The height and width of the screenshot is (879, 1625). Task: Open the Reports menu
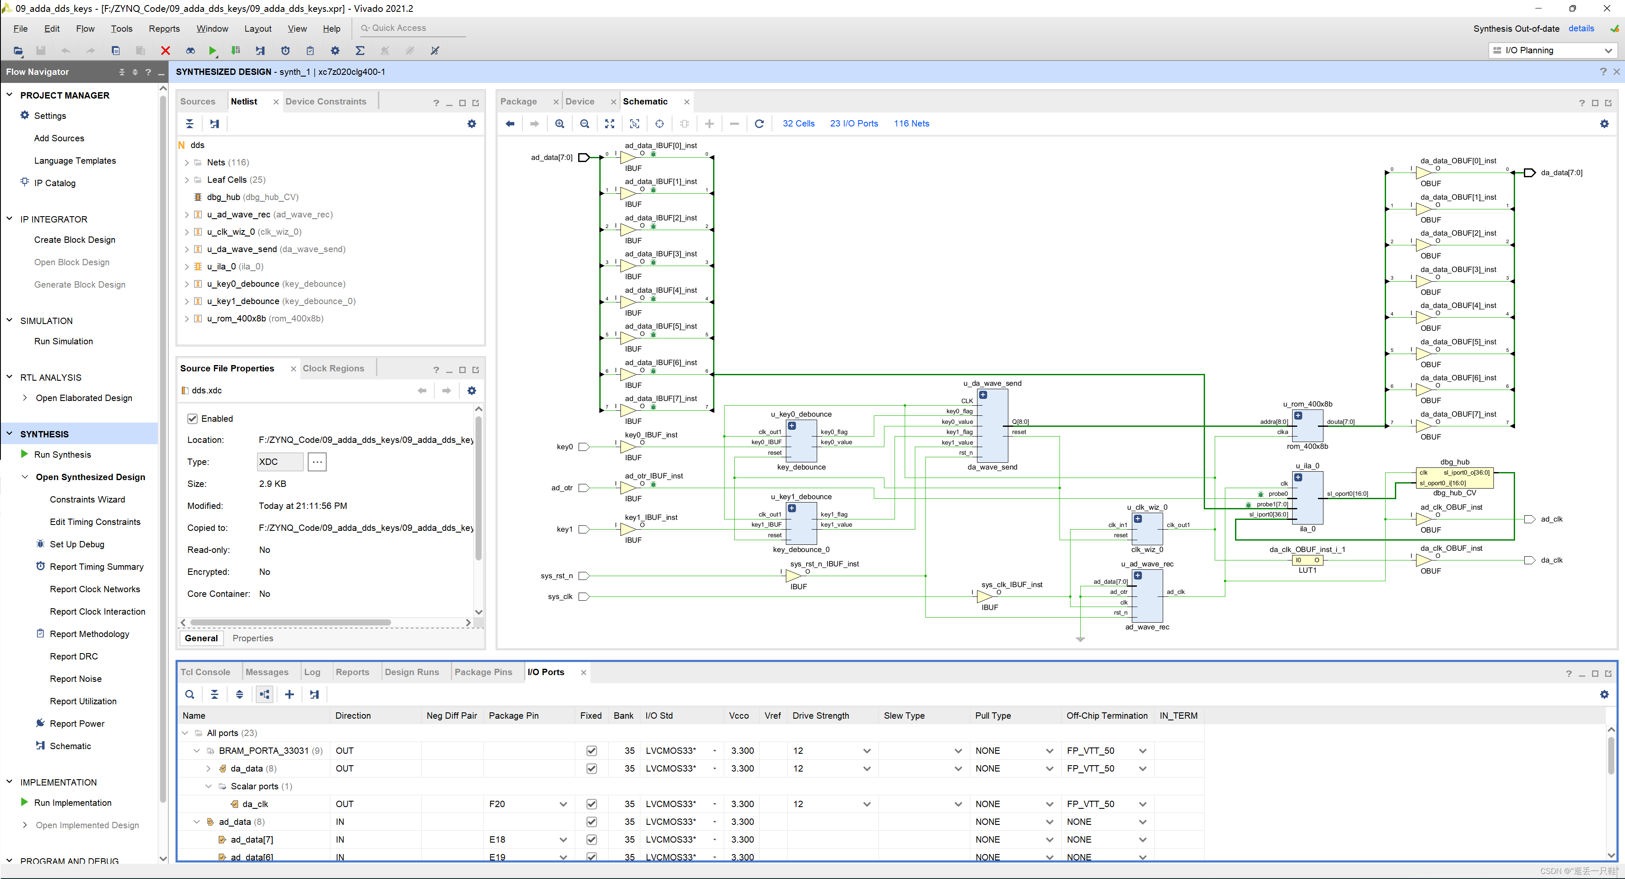(164, 28)
